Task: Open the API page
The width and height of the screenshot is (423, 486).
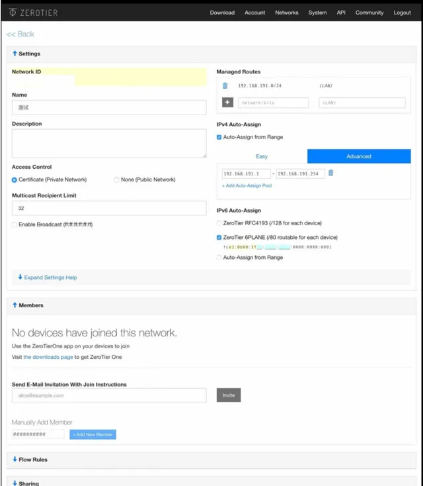Action: 341,13
